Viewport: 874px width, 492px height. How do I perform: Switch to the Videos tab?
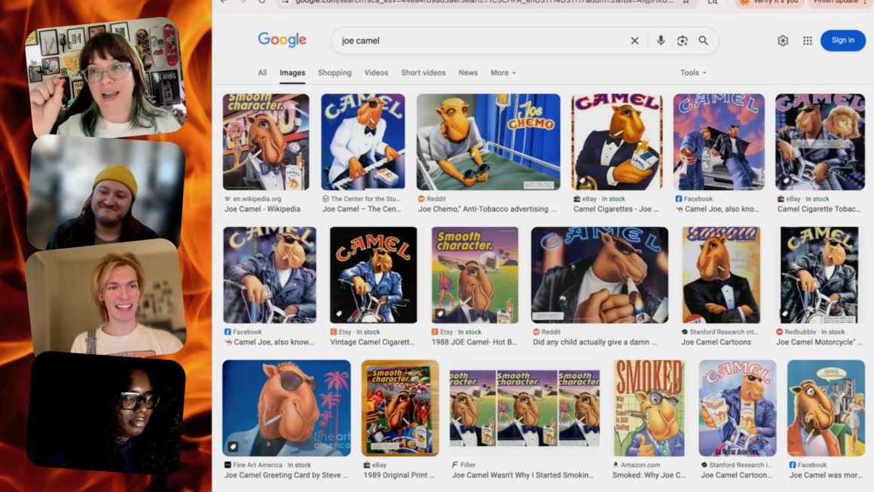pos(376,72)
